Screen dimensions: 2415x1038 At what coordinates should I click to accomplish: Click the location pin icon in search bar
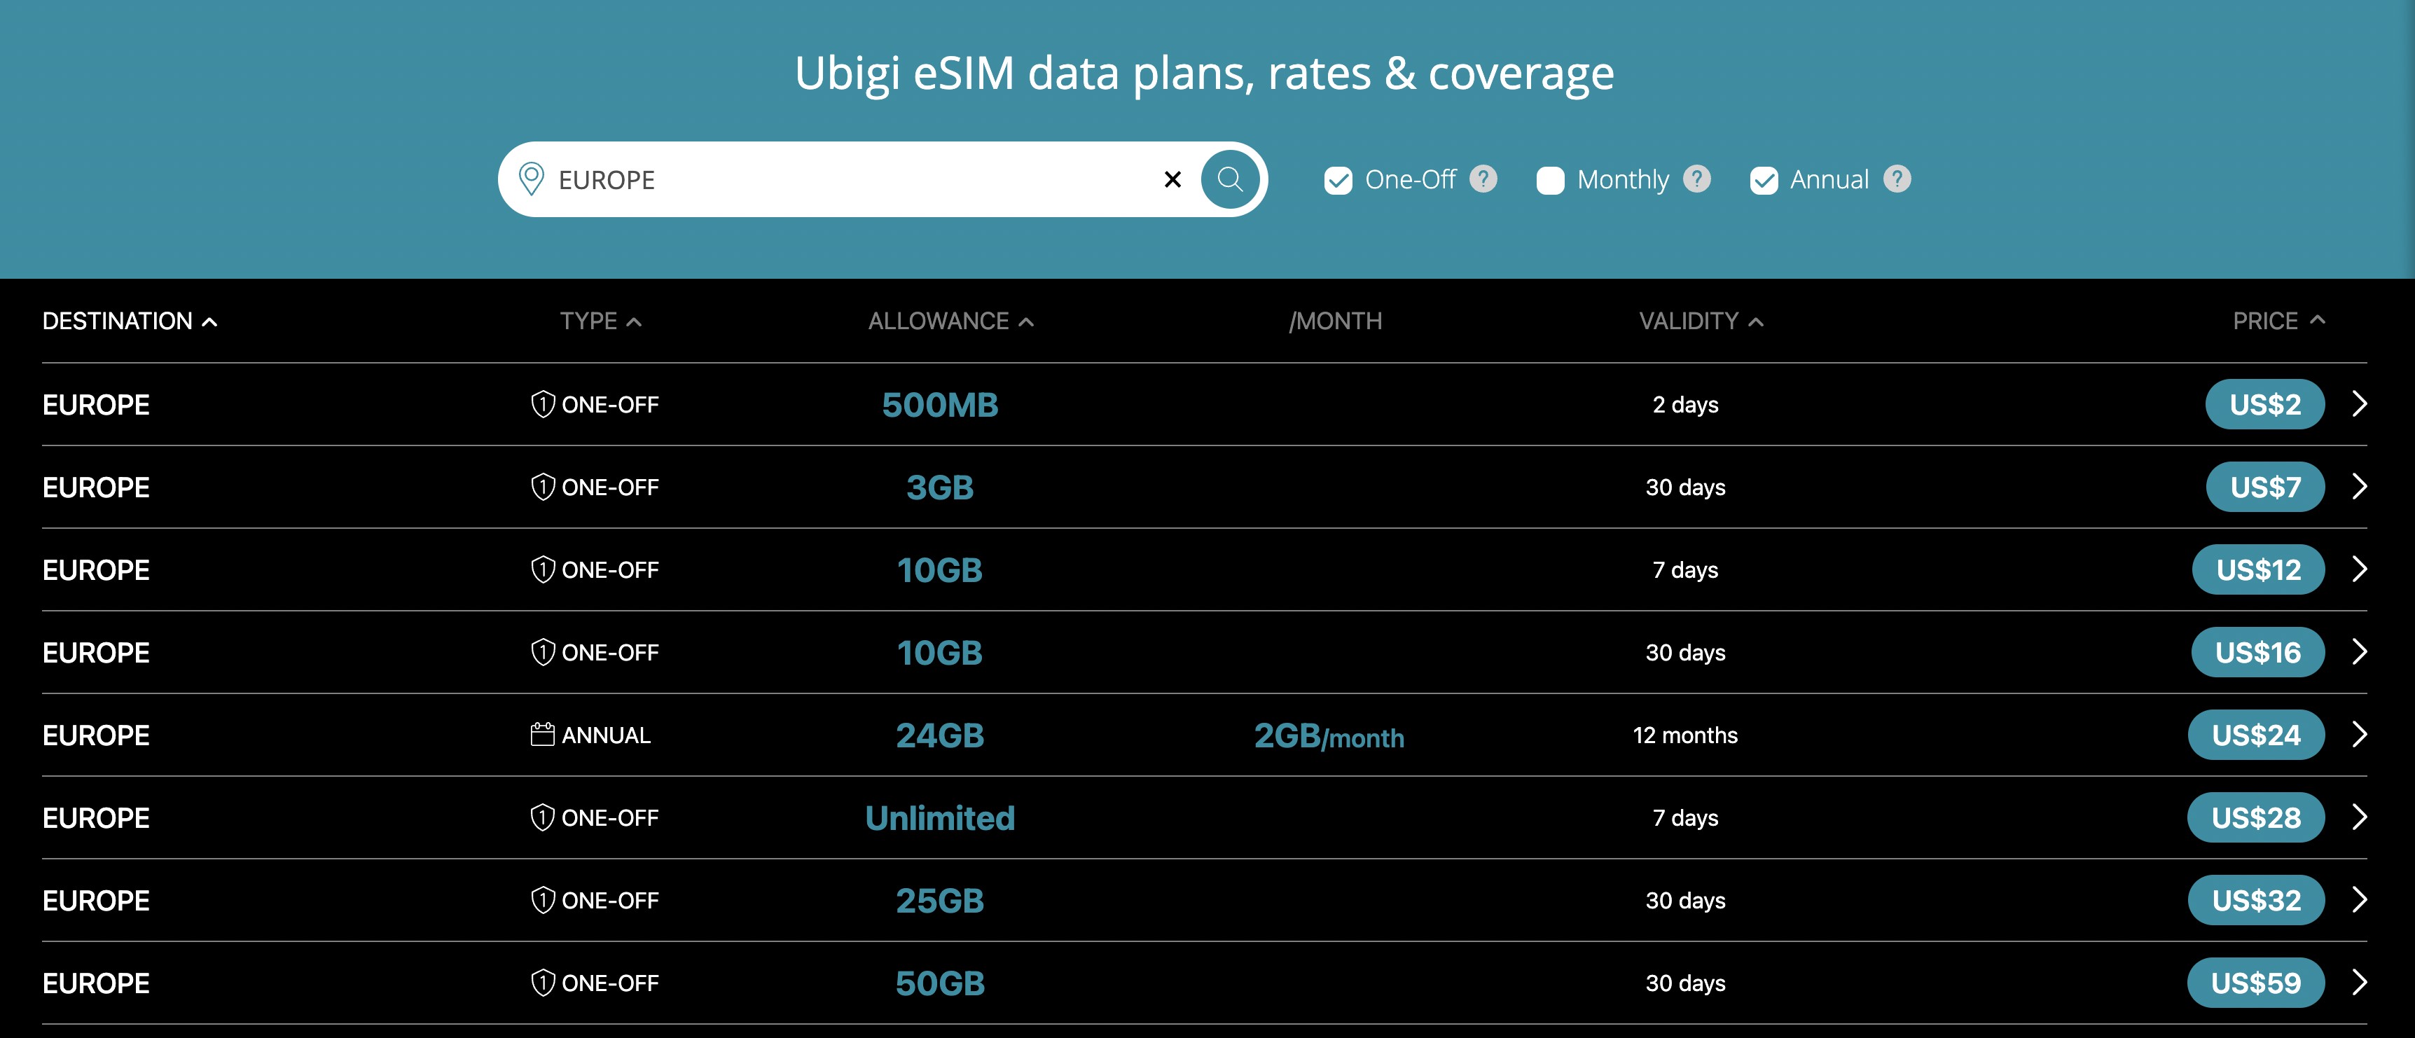(x=532, y=178)
